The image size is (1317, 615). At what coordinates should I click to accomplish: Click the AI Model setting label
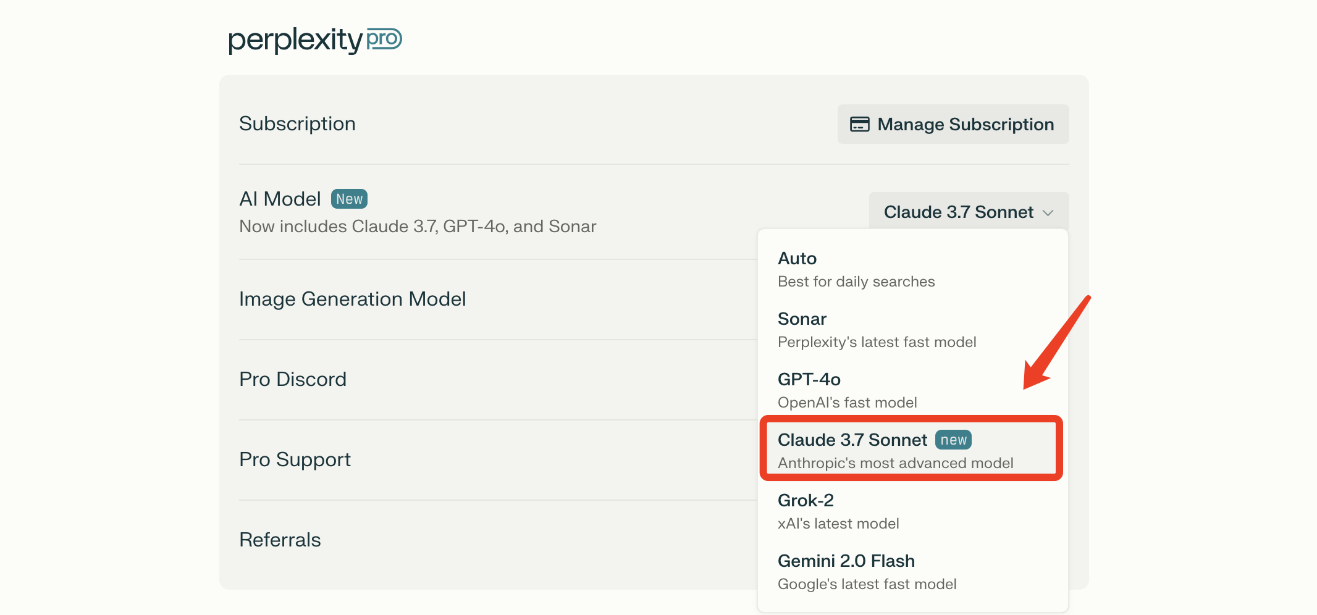[x=280, y=199]
